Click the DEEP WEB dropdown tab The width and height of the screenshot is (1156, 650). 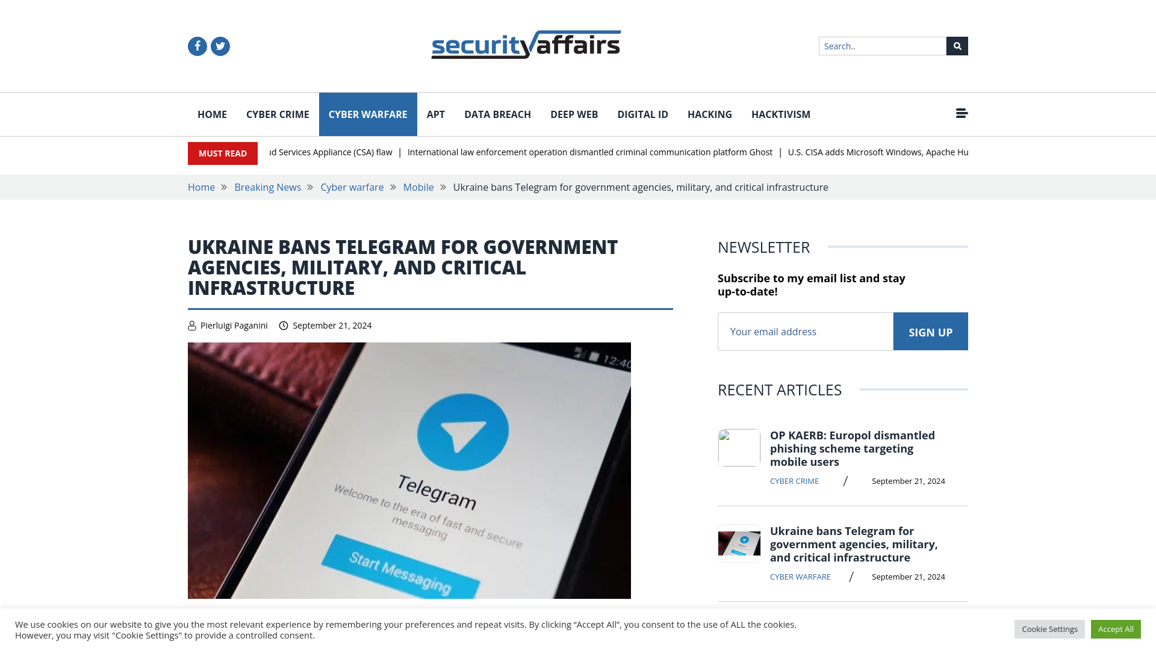click(573, 114)
